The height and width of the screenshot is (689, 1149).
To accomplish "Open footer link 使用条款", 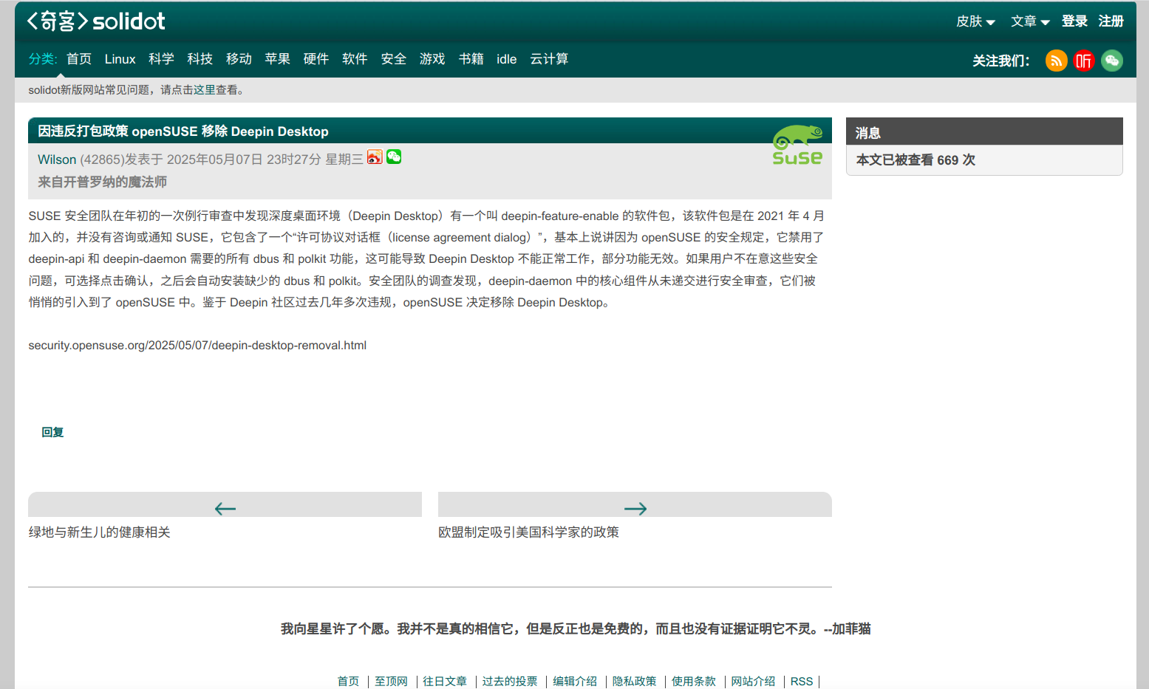I will tap(693, 681).
